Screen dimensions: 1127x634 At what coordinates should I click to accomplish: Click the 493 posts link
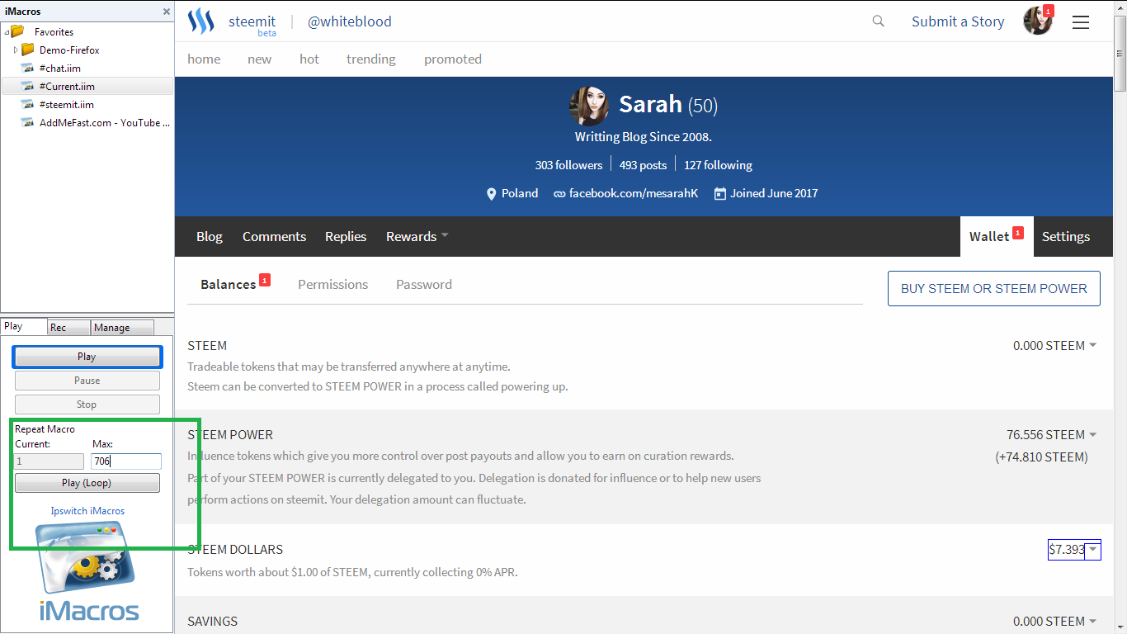tap(643, 165)
